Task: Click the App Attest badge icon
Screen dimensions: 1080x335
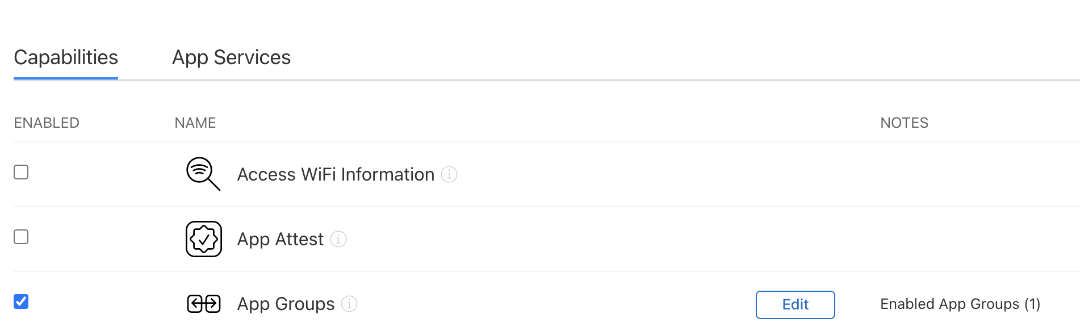Action: pos(204,239)
